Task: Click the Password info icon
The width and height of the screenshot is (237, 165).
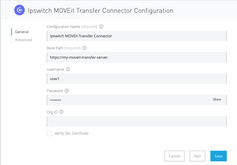Action: [67, 91]
